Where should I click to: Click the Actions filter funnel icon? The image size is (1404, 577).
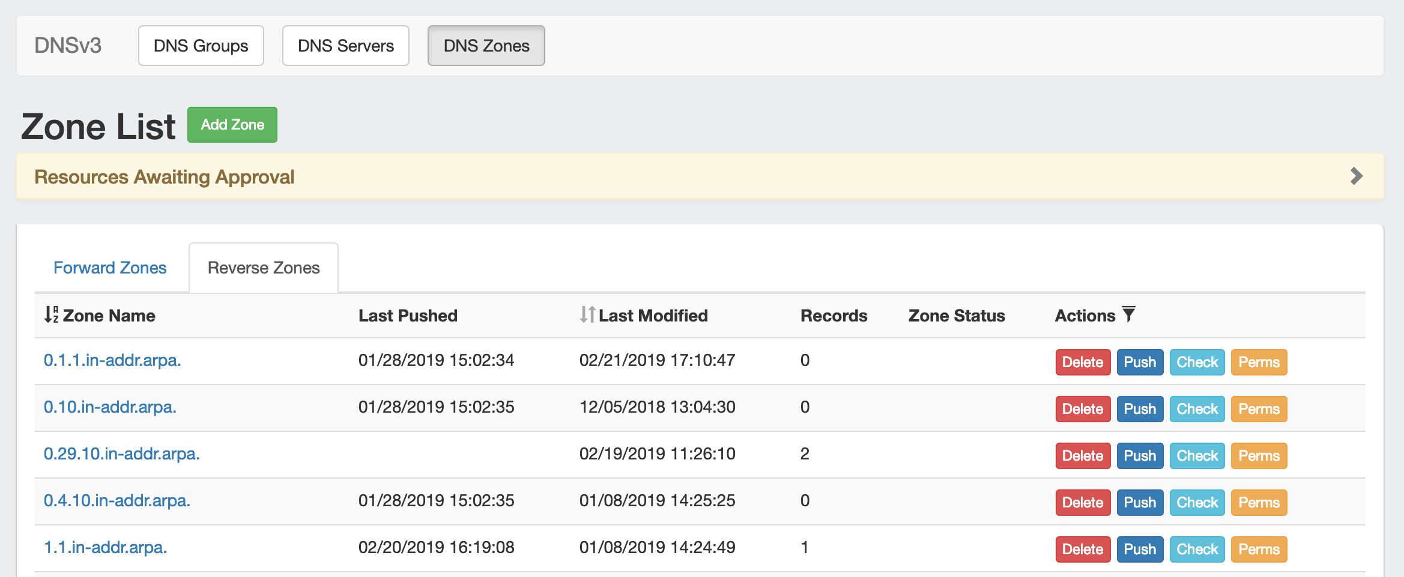coord(1129,314)
